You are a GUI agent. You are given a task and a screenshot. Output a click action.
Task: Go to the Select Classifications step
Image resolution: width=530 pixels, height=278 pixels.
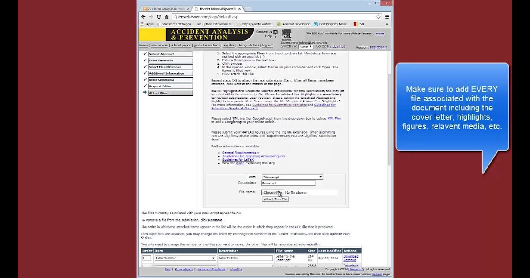(170, 67)
